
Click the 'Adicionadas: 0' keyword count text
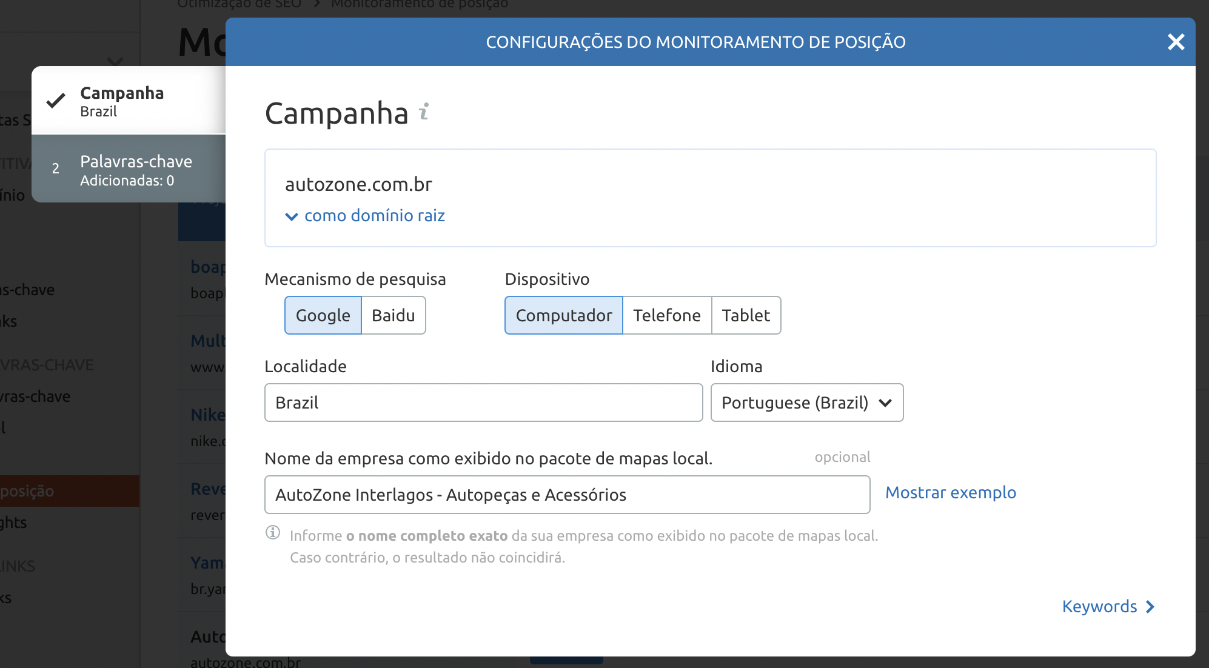click(x=127, y=181)
